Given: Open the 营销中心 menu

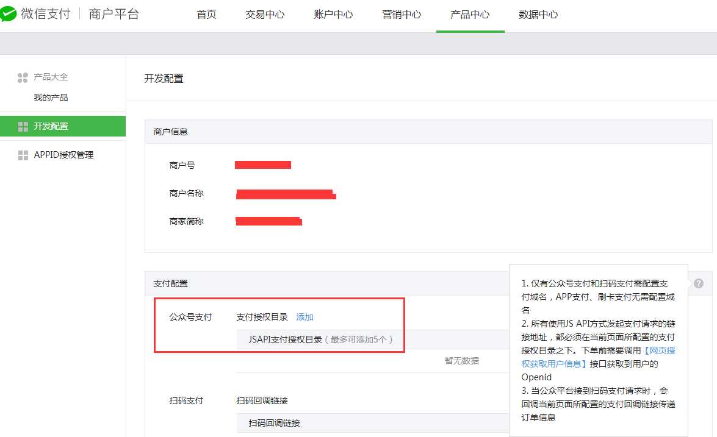Looking at the screenshot, I should 401,14.
